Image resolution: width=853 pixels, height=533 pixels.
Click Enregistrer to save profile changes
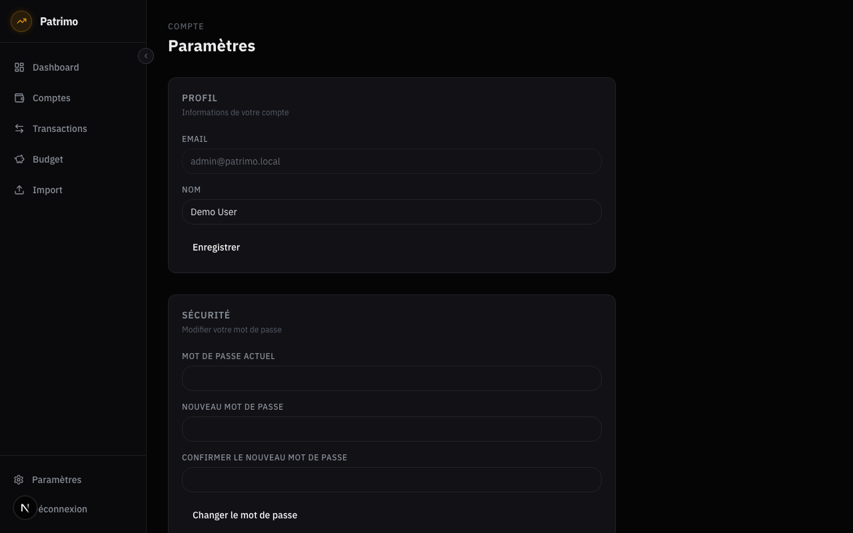click(216, 247)
